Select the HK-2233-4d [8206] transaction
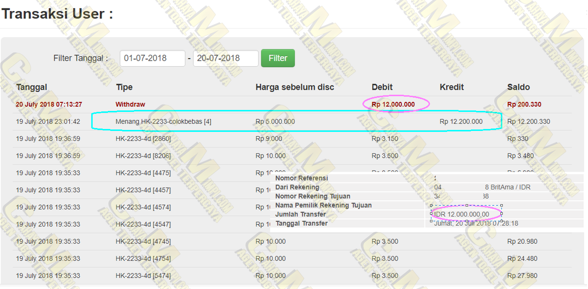 [x=143, y=156]
